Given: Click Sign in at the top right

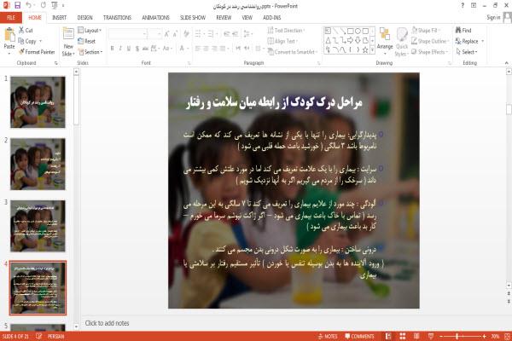Looking at the screenshot, I should [493, 18].
